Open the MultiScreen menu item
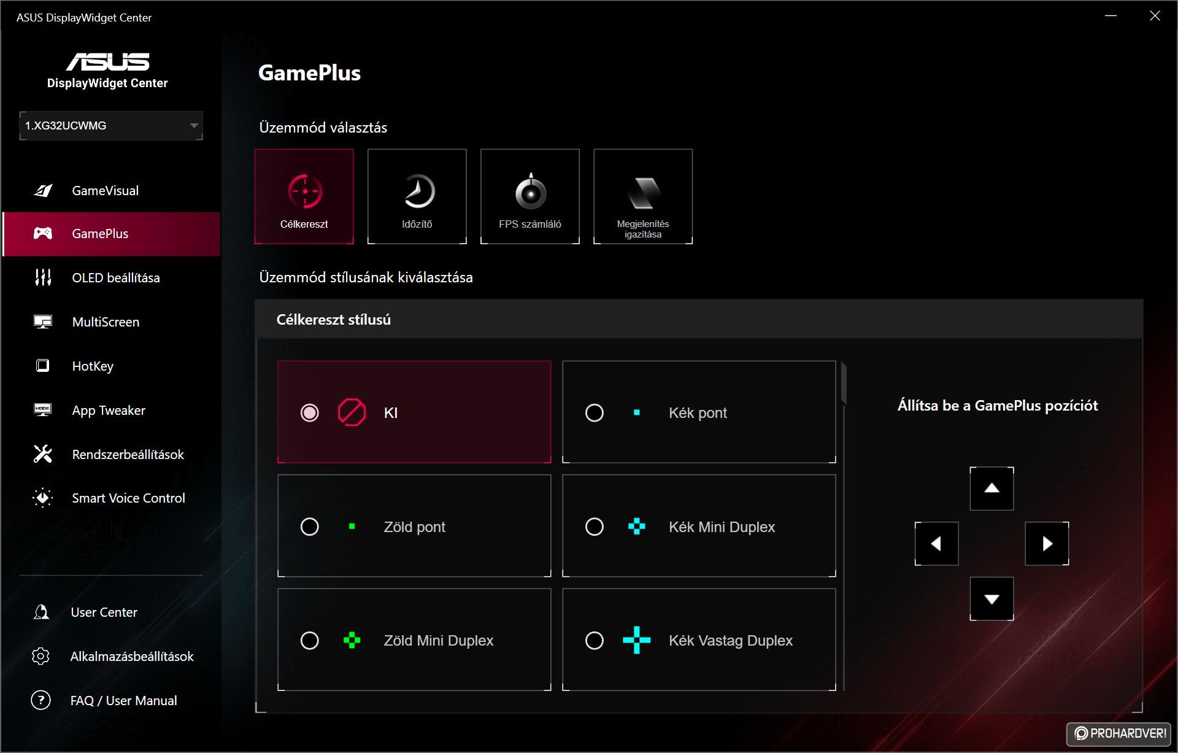Image resolution: width=1178 pixels, height=753 pixels. [x=111, y=322]
